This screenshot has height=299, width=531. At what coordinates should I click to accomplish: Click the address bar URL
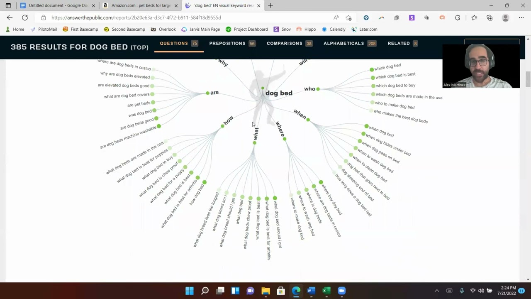click(x=136, y=17)
